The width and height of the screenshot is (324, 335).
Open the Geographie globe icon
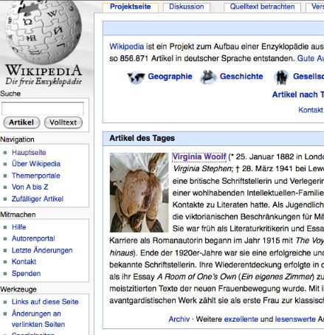pyautogui.click(x=136, y=77)
